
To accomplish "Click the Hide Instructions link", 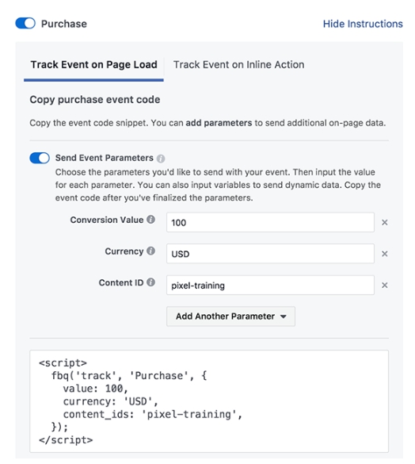I will [x=363, y=24].
